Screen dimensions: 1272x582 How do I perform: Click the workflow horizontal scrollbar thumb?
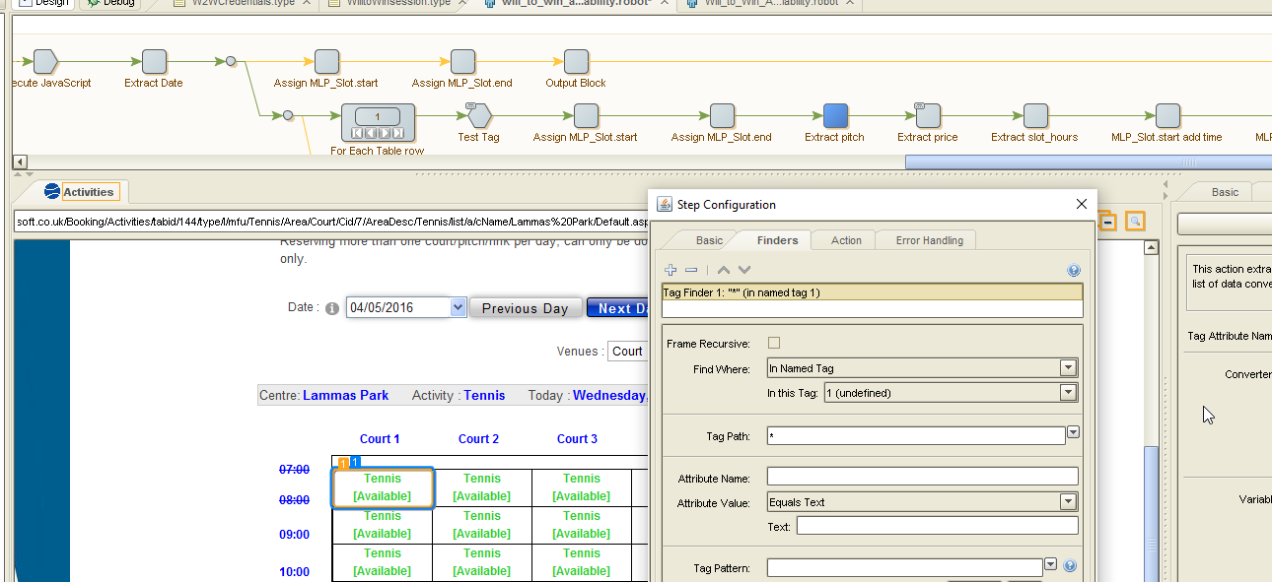click(1088, 162)
